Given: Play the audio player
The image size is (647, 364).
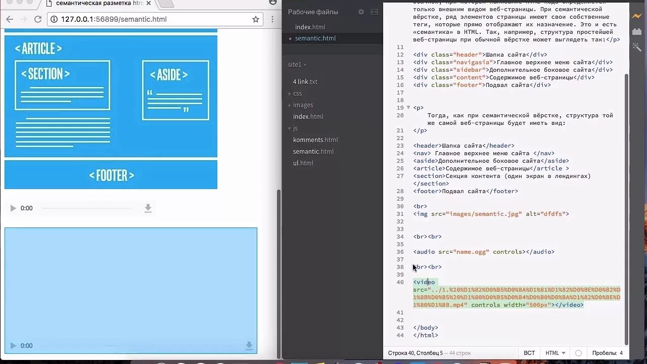Looking at the screenshot, I should 13,208.
